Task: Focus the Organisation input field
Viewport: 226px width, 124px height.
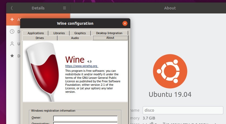Action: point(85,123)
